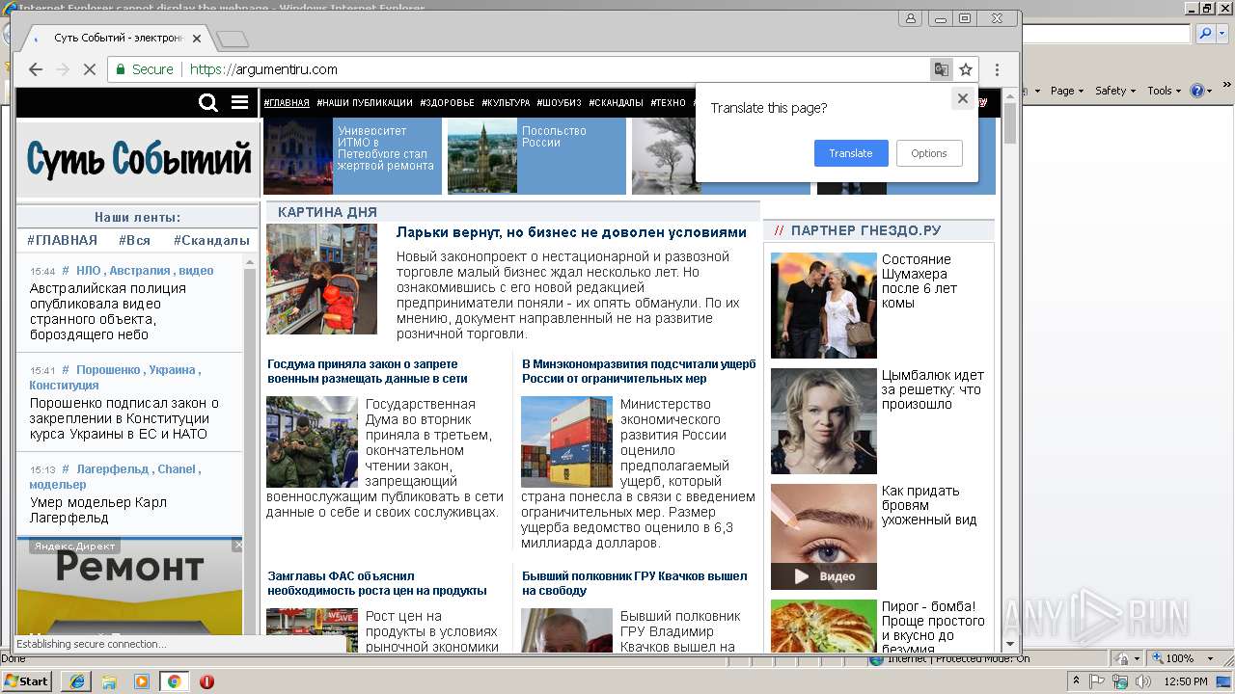
Task: Click the Internet Explorer search magnifier
Action: pyautogui.click(x=1203, y=34)
